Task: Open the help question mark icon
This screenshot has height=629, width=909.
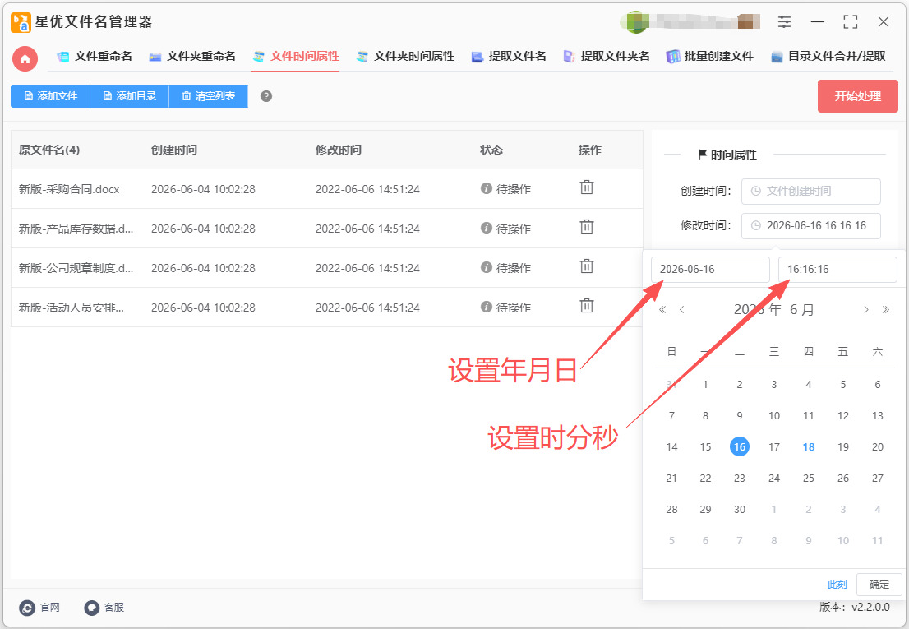Action: tap(266, 96)
